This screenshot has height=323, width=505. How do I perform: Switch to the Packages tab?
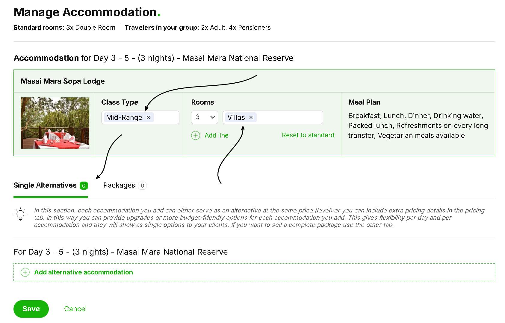(119, 185)
